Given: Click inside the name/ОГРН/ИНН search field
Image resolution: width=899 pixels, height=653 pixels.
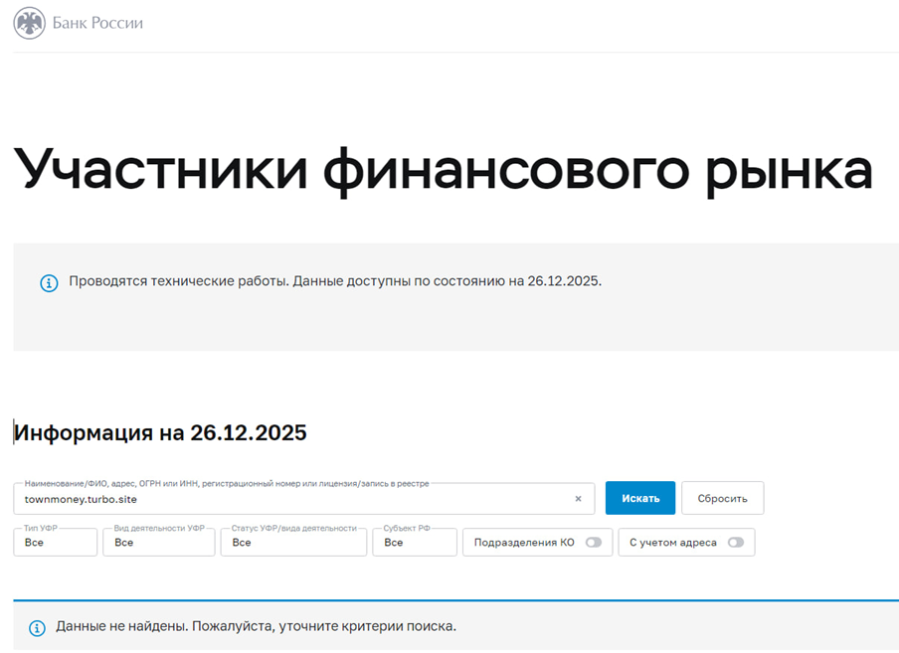Looking at the screenshot, I should click(298, 498).
